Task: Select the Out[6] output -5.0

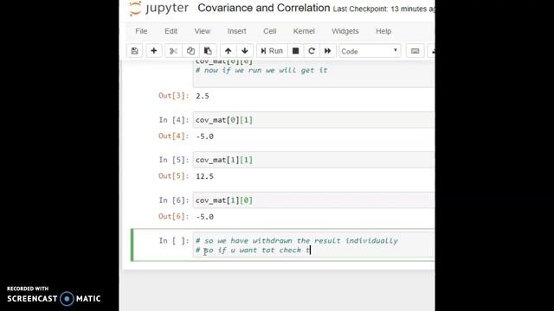Action: click(204, 217)
